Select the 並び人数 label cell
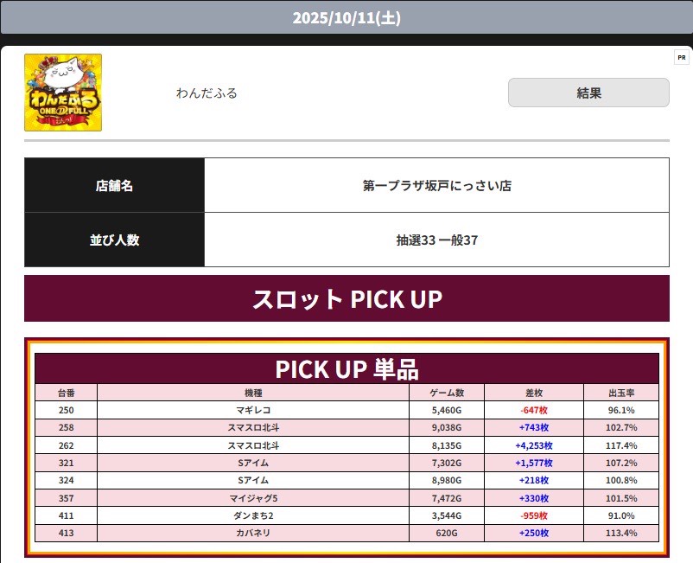Screen dimensions: 693x563 (x=114, y=240)
